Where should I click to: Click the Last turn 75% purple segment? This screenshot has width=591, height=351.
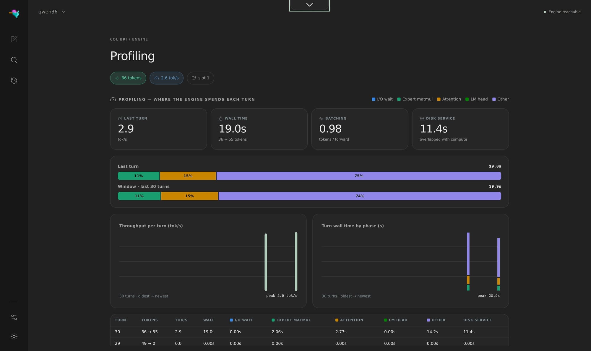click(359, 176)
